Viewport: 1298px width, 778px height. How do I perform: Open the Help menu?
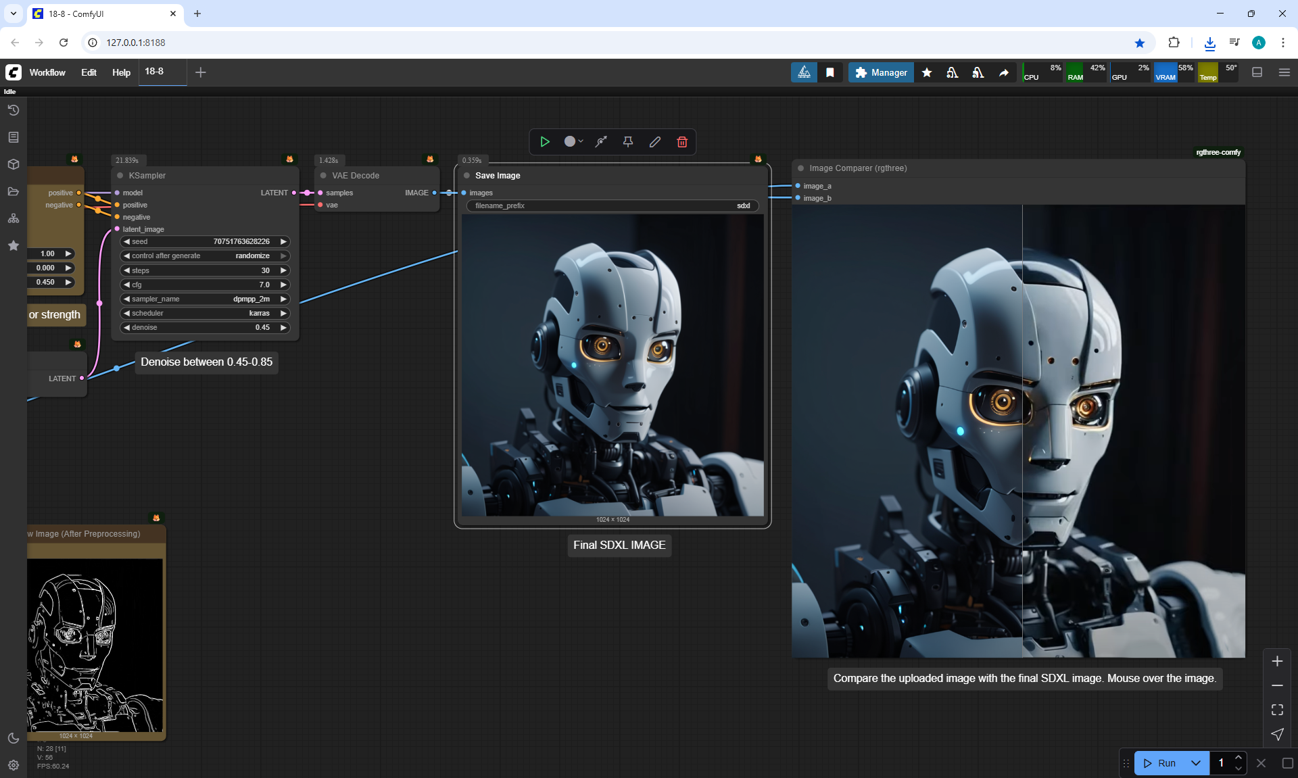click(121, 72)
